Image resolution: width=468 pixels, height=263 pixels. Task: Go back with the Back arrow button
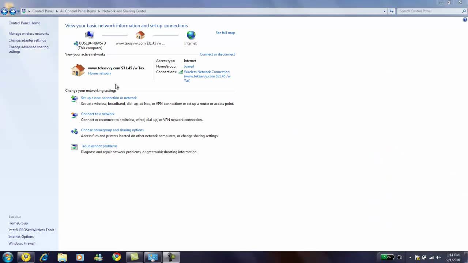4,11
